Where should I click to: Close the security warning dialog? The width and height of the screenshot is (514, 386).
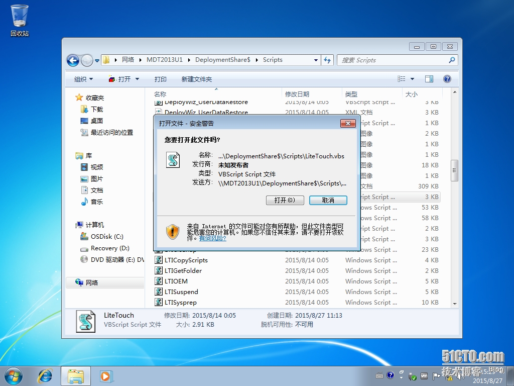point(348,123)
